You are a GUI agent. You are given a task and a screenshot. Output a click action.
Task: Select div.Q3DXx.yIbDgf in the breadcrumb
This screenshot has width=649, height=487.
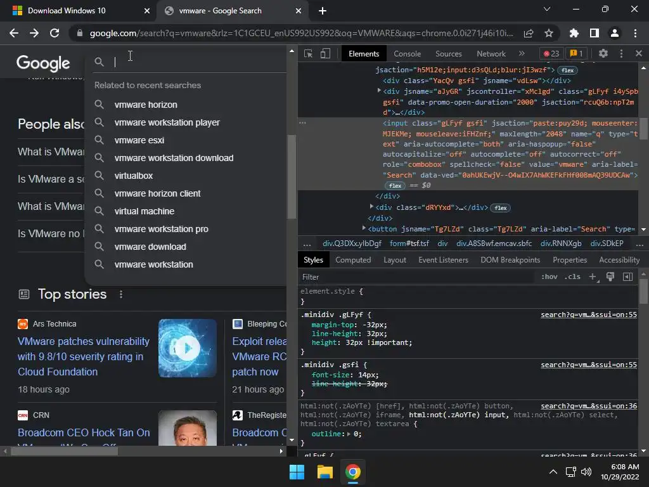click(x=352, y=243)
